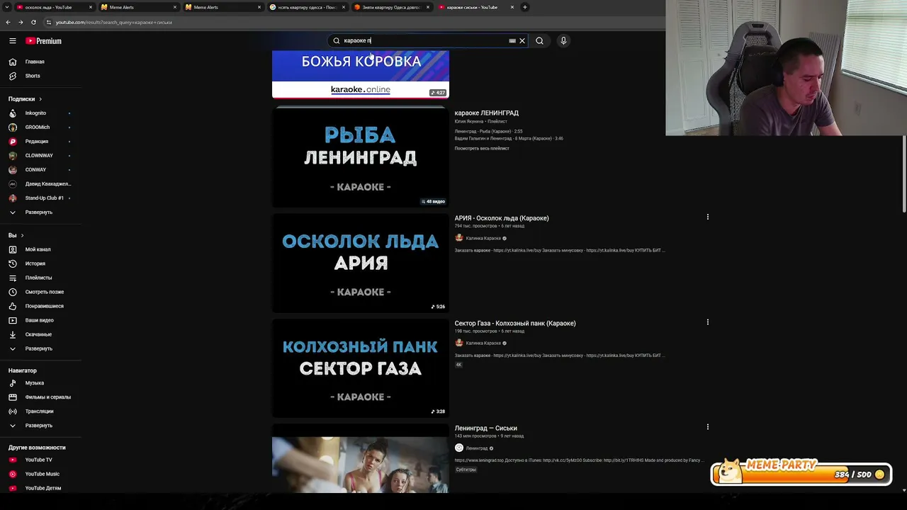The image size is (907, 510).
Task: Open the караоке ЛЕНИНГРАД playlist title
Action: (x=487, y=113)
